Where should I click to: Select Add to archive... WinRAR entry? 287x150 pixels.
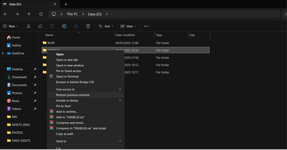[x=85, y=112]
